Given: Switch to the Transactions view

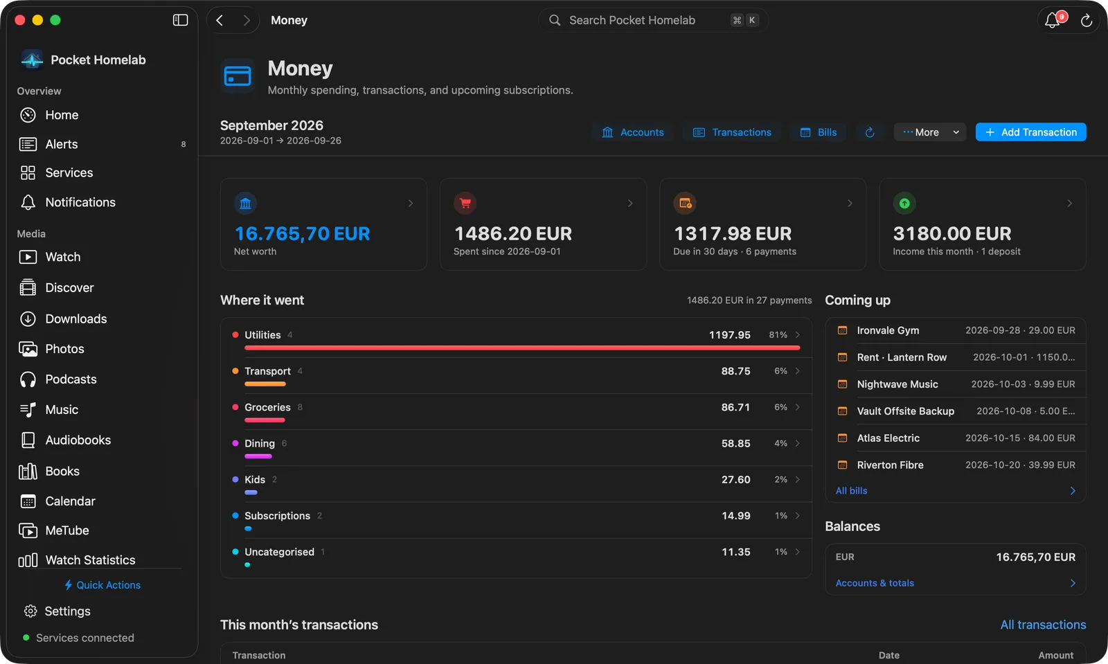Looking at the screenshot, I should [x=732, y=132].
